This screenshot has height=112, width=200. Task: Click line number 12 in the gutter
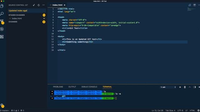click(x=52, y=39)
